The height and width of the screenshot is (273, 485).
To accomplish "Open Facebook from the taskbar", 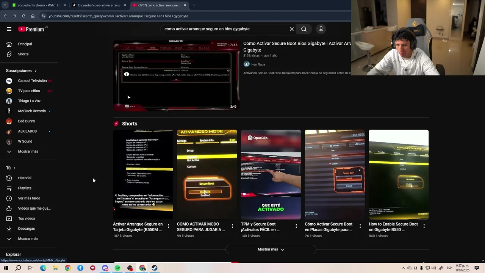I will coord(80,268).
